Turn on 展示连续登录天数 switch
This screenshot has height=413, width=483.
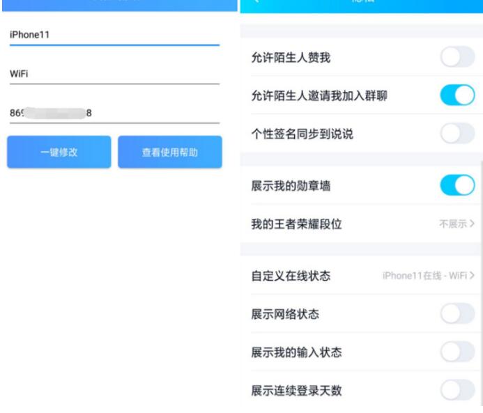[x=457, y=390]
